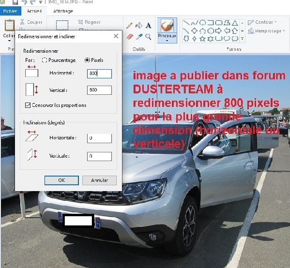The image size is (290, 268).
Task: Click the Rogner crop button
Action: (x=89, y=22)
